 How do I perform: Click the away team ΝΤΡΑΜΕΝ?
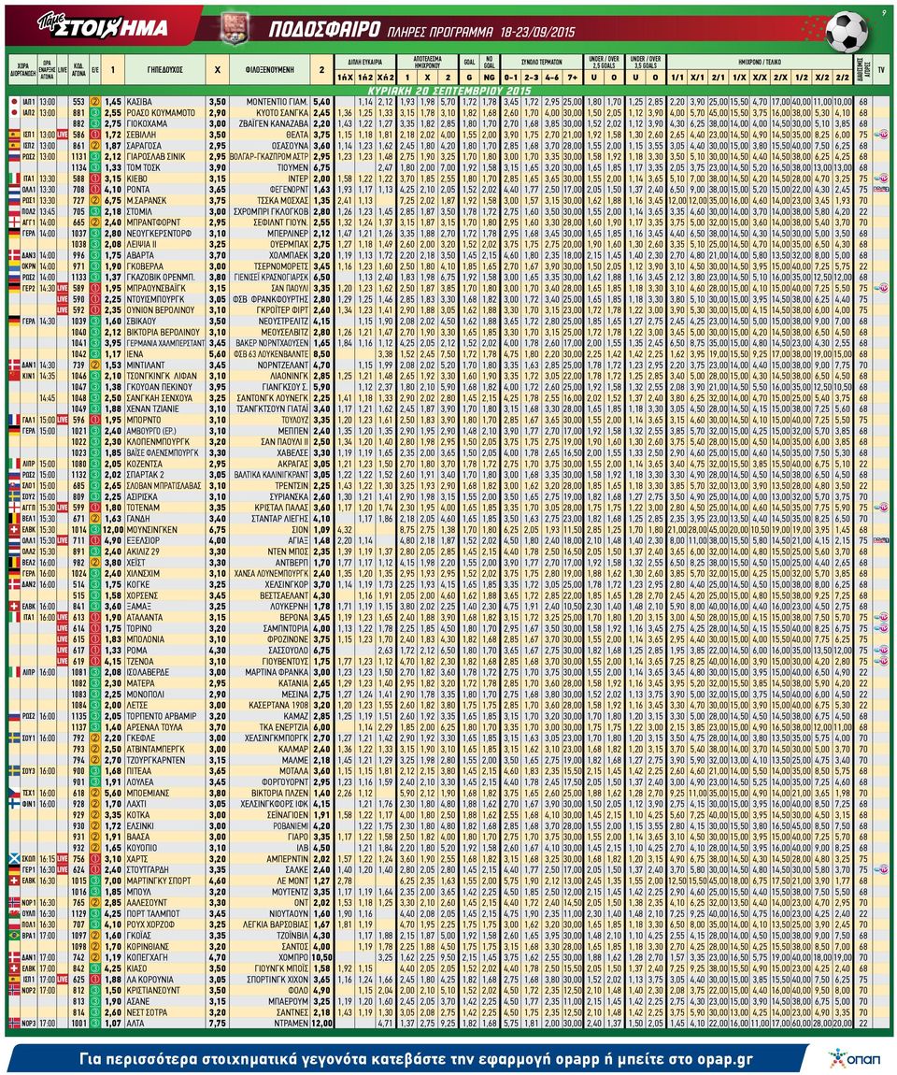pyautogui.click(x=292, y=1023)
